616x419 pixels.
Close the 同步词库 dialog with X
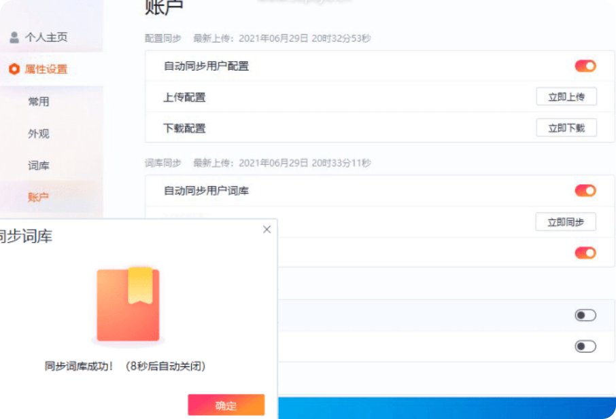(x=267, y=230)
